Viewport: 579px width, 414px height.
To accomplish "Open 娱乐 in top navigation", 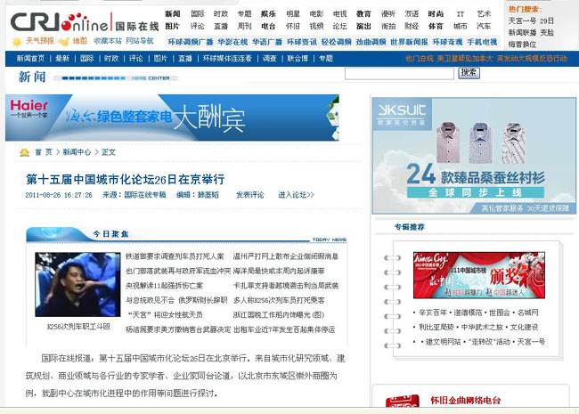I will 268,14.
